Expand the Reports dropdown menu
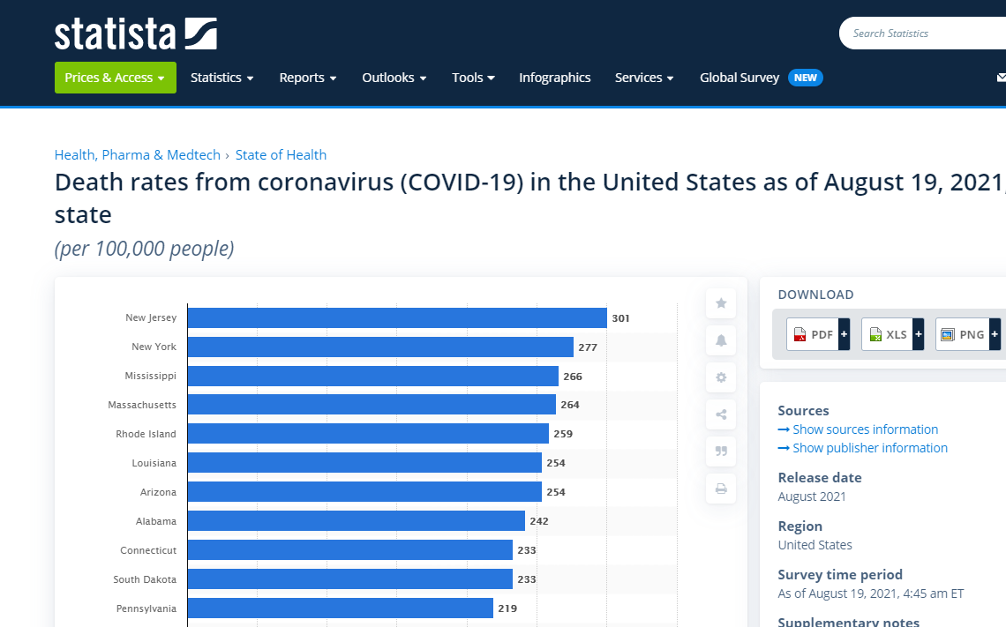1006x627 pixels. pyautogui.click(x=308, y=78)
